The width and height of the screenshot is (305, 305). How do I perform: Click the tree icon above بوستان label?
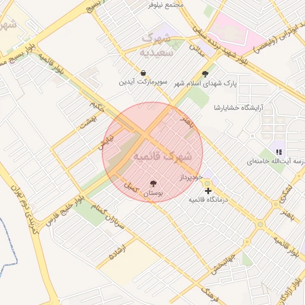(x=153, y=183)
